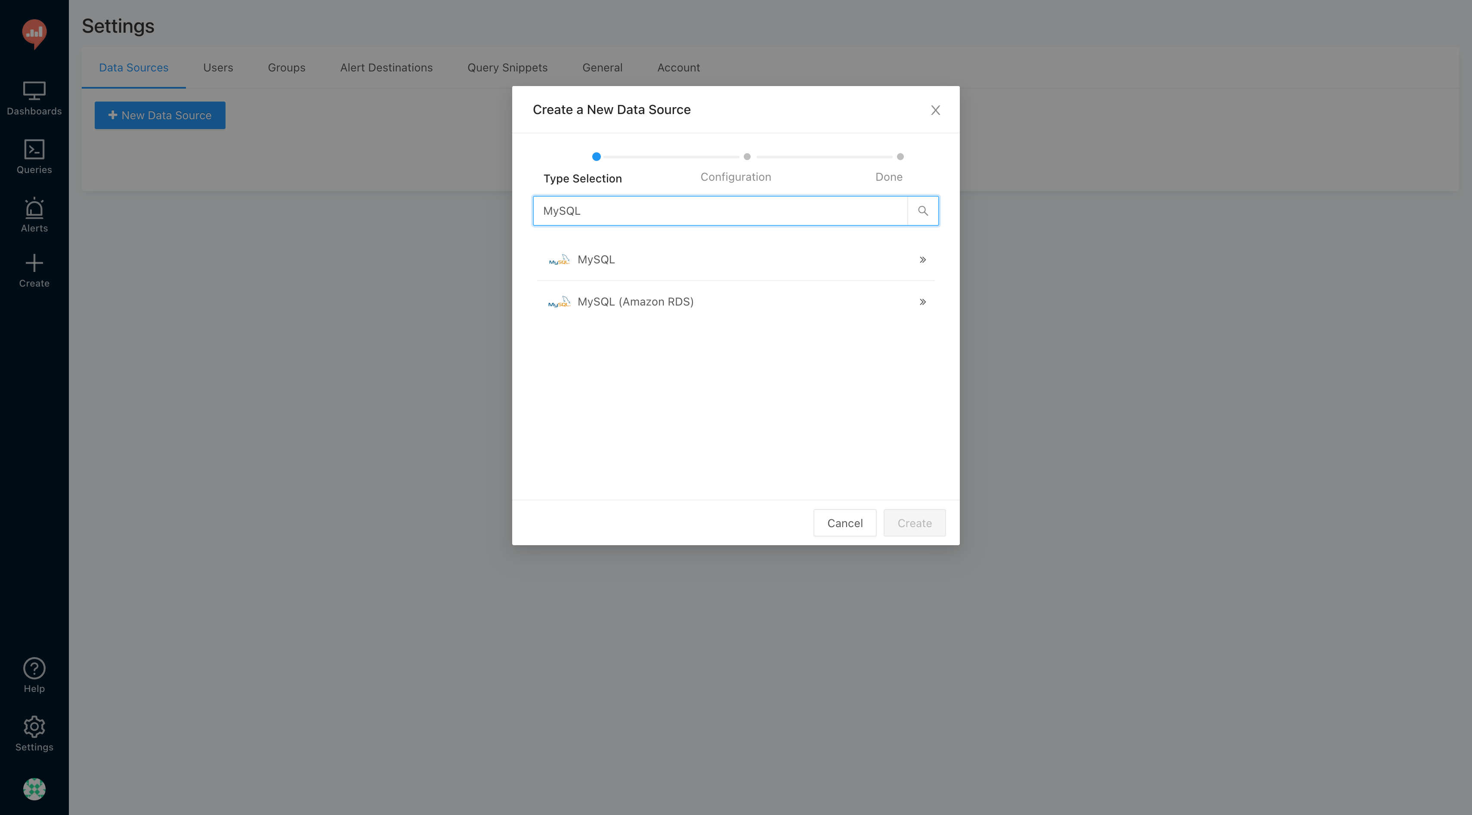
Task: Go to Alerts via bell icon
Action: coord(34,215)
